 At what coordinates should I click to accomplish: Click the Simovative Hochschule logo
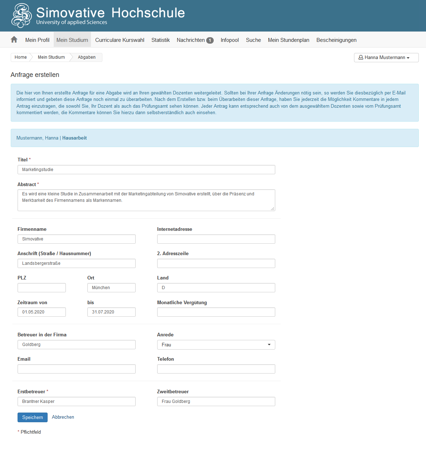(98, 15)
